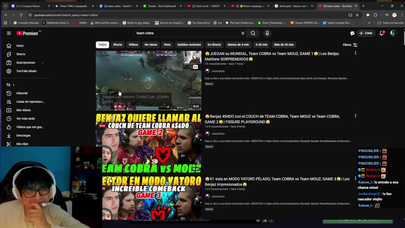
Task: Select the Shorts filter chip
Action: pyautogui.click(x=117, y=45)
